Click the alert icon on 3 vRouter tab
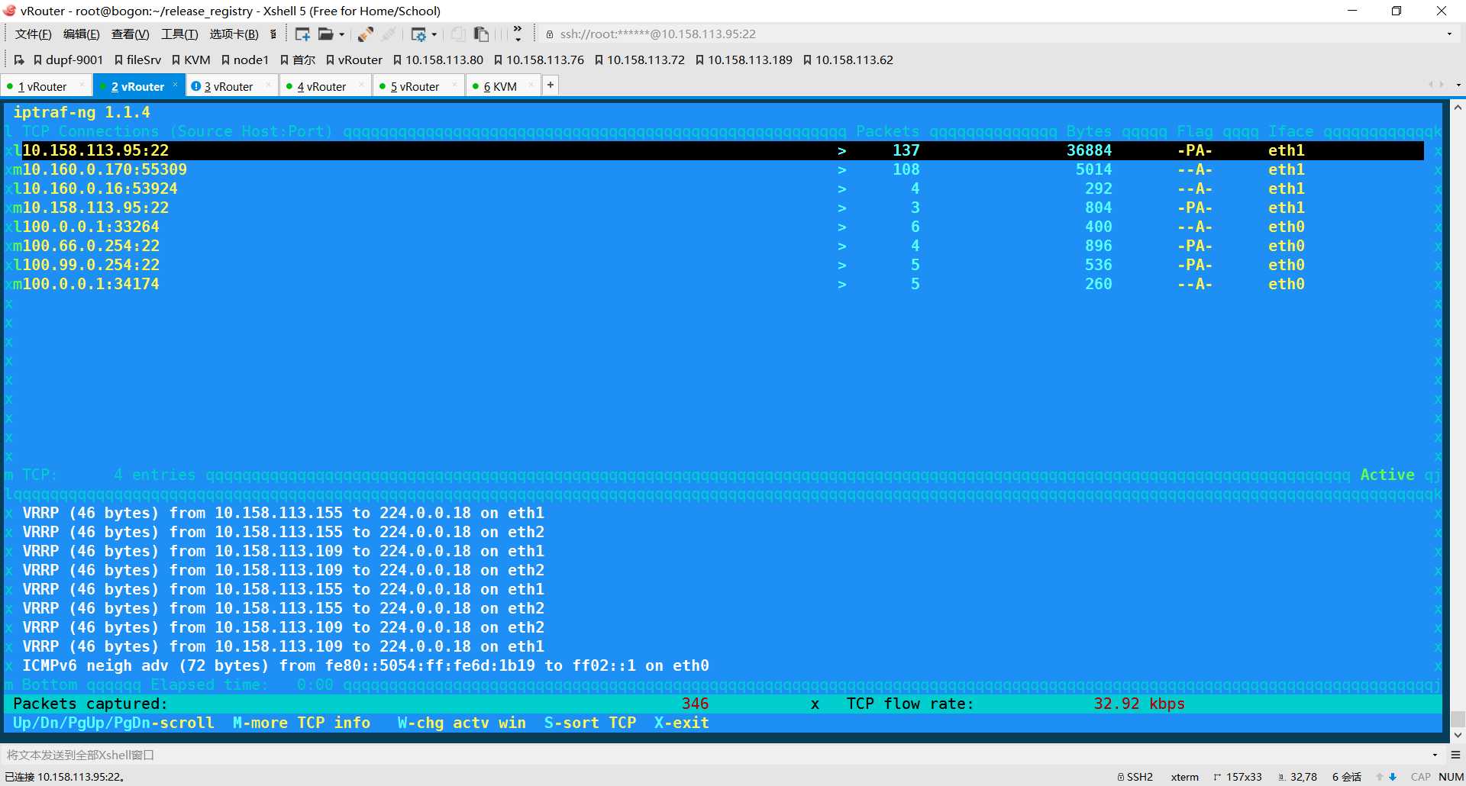Screen dimensions: 1466x786 196,86
